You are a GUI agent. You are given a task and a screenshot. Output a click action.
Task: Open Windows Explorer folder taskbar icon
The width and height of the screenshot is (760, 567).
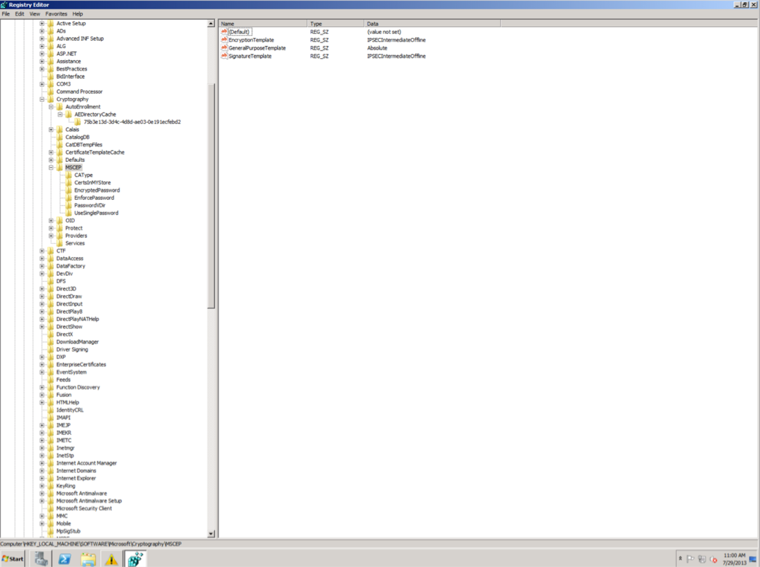[x=88, y=559]
